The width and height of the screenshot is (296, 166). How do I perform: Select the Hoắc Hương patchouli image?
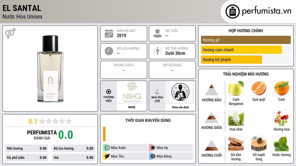(x=282, y=144)
